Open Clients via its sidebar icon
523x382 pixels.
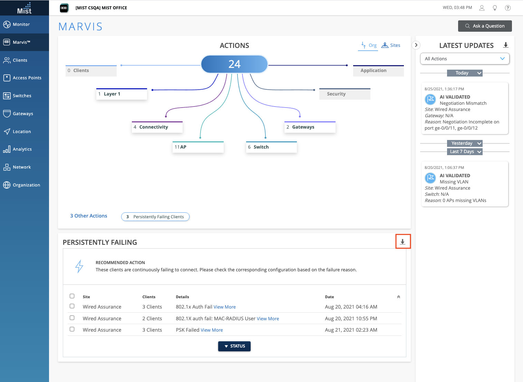[x=7, y=60]
